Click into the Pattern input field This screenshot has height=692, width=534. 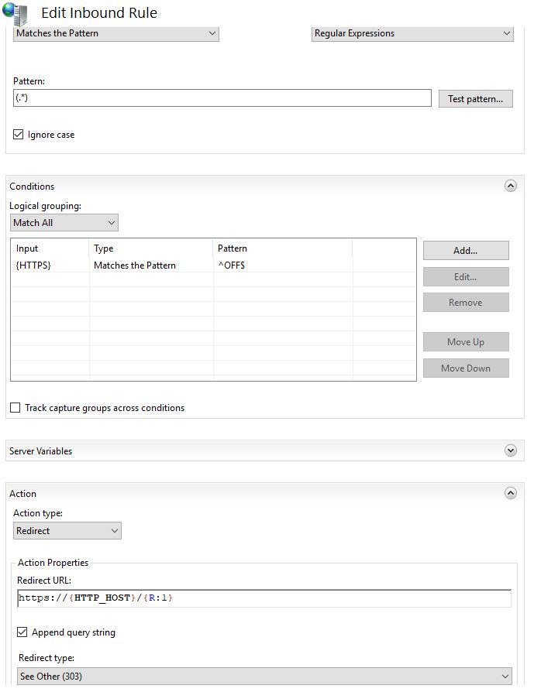(222, 98)
